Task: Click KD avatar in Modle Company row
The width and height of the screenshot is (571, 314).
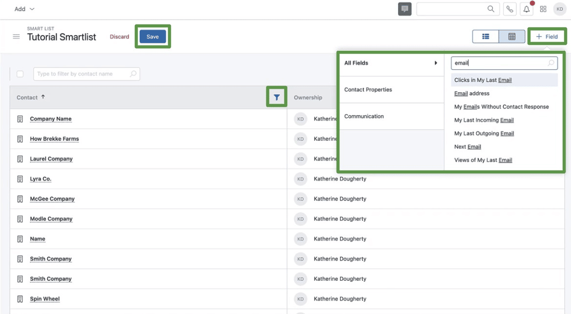Action: 300,219
